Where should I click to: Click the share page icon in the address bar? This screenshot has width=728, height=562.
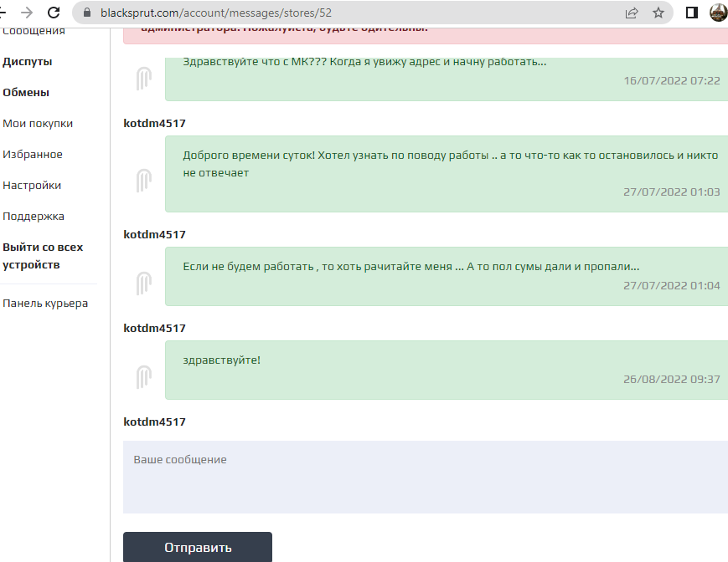click(632, 13)
